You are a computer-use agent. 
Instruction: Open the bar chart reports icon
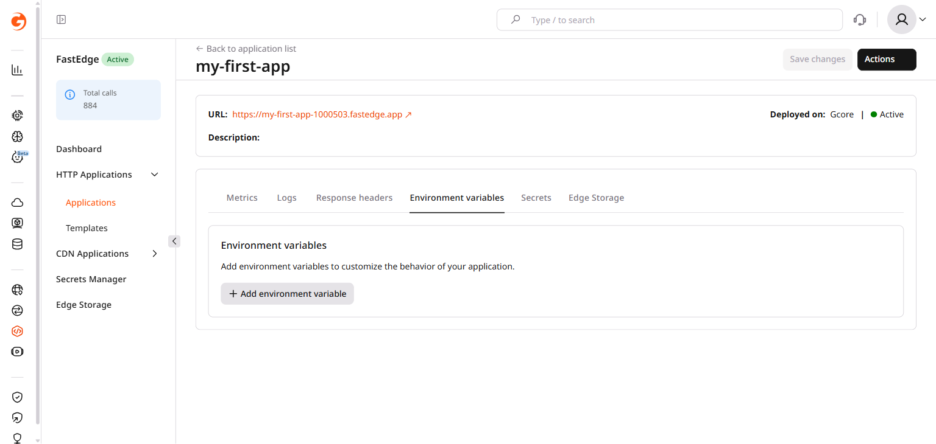pos(18,70)
